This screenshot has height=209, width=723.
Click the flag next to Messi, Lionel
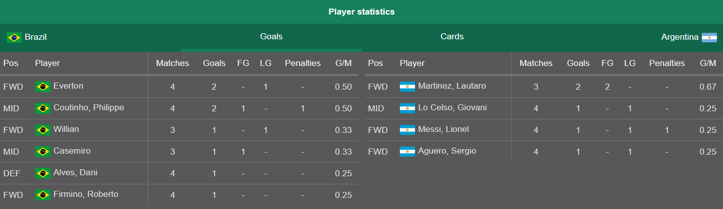coord(407,130)
